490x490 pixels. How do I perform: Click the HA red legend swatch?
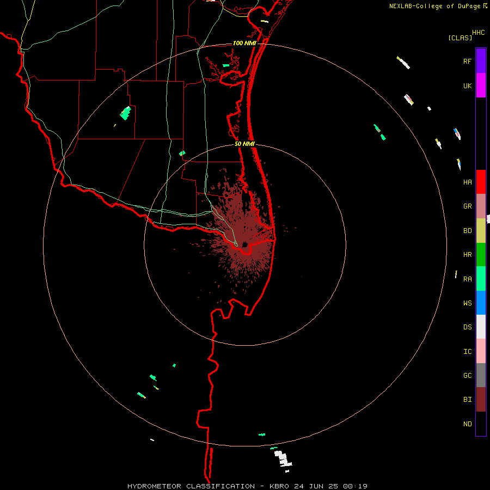click(481, 182)
